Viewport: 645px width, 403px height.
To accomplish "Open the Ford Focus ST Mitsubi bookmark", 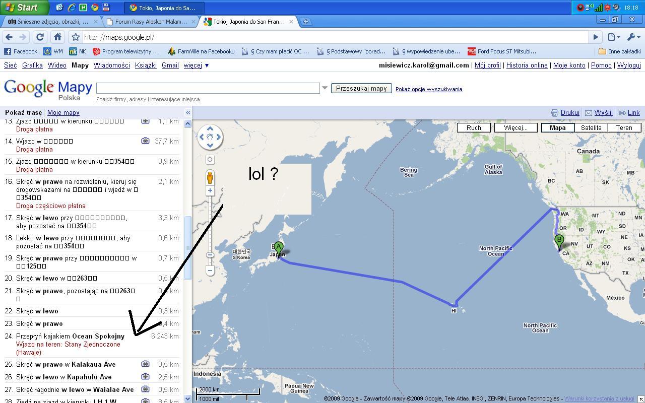I will pyautogui.click(x=502, y=51).
